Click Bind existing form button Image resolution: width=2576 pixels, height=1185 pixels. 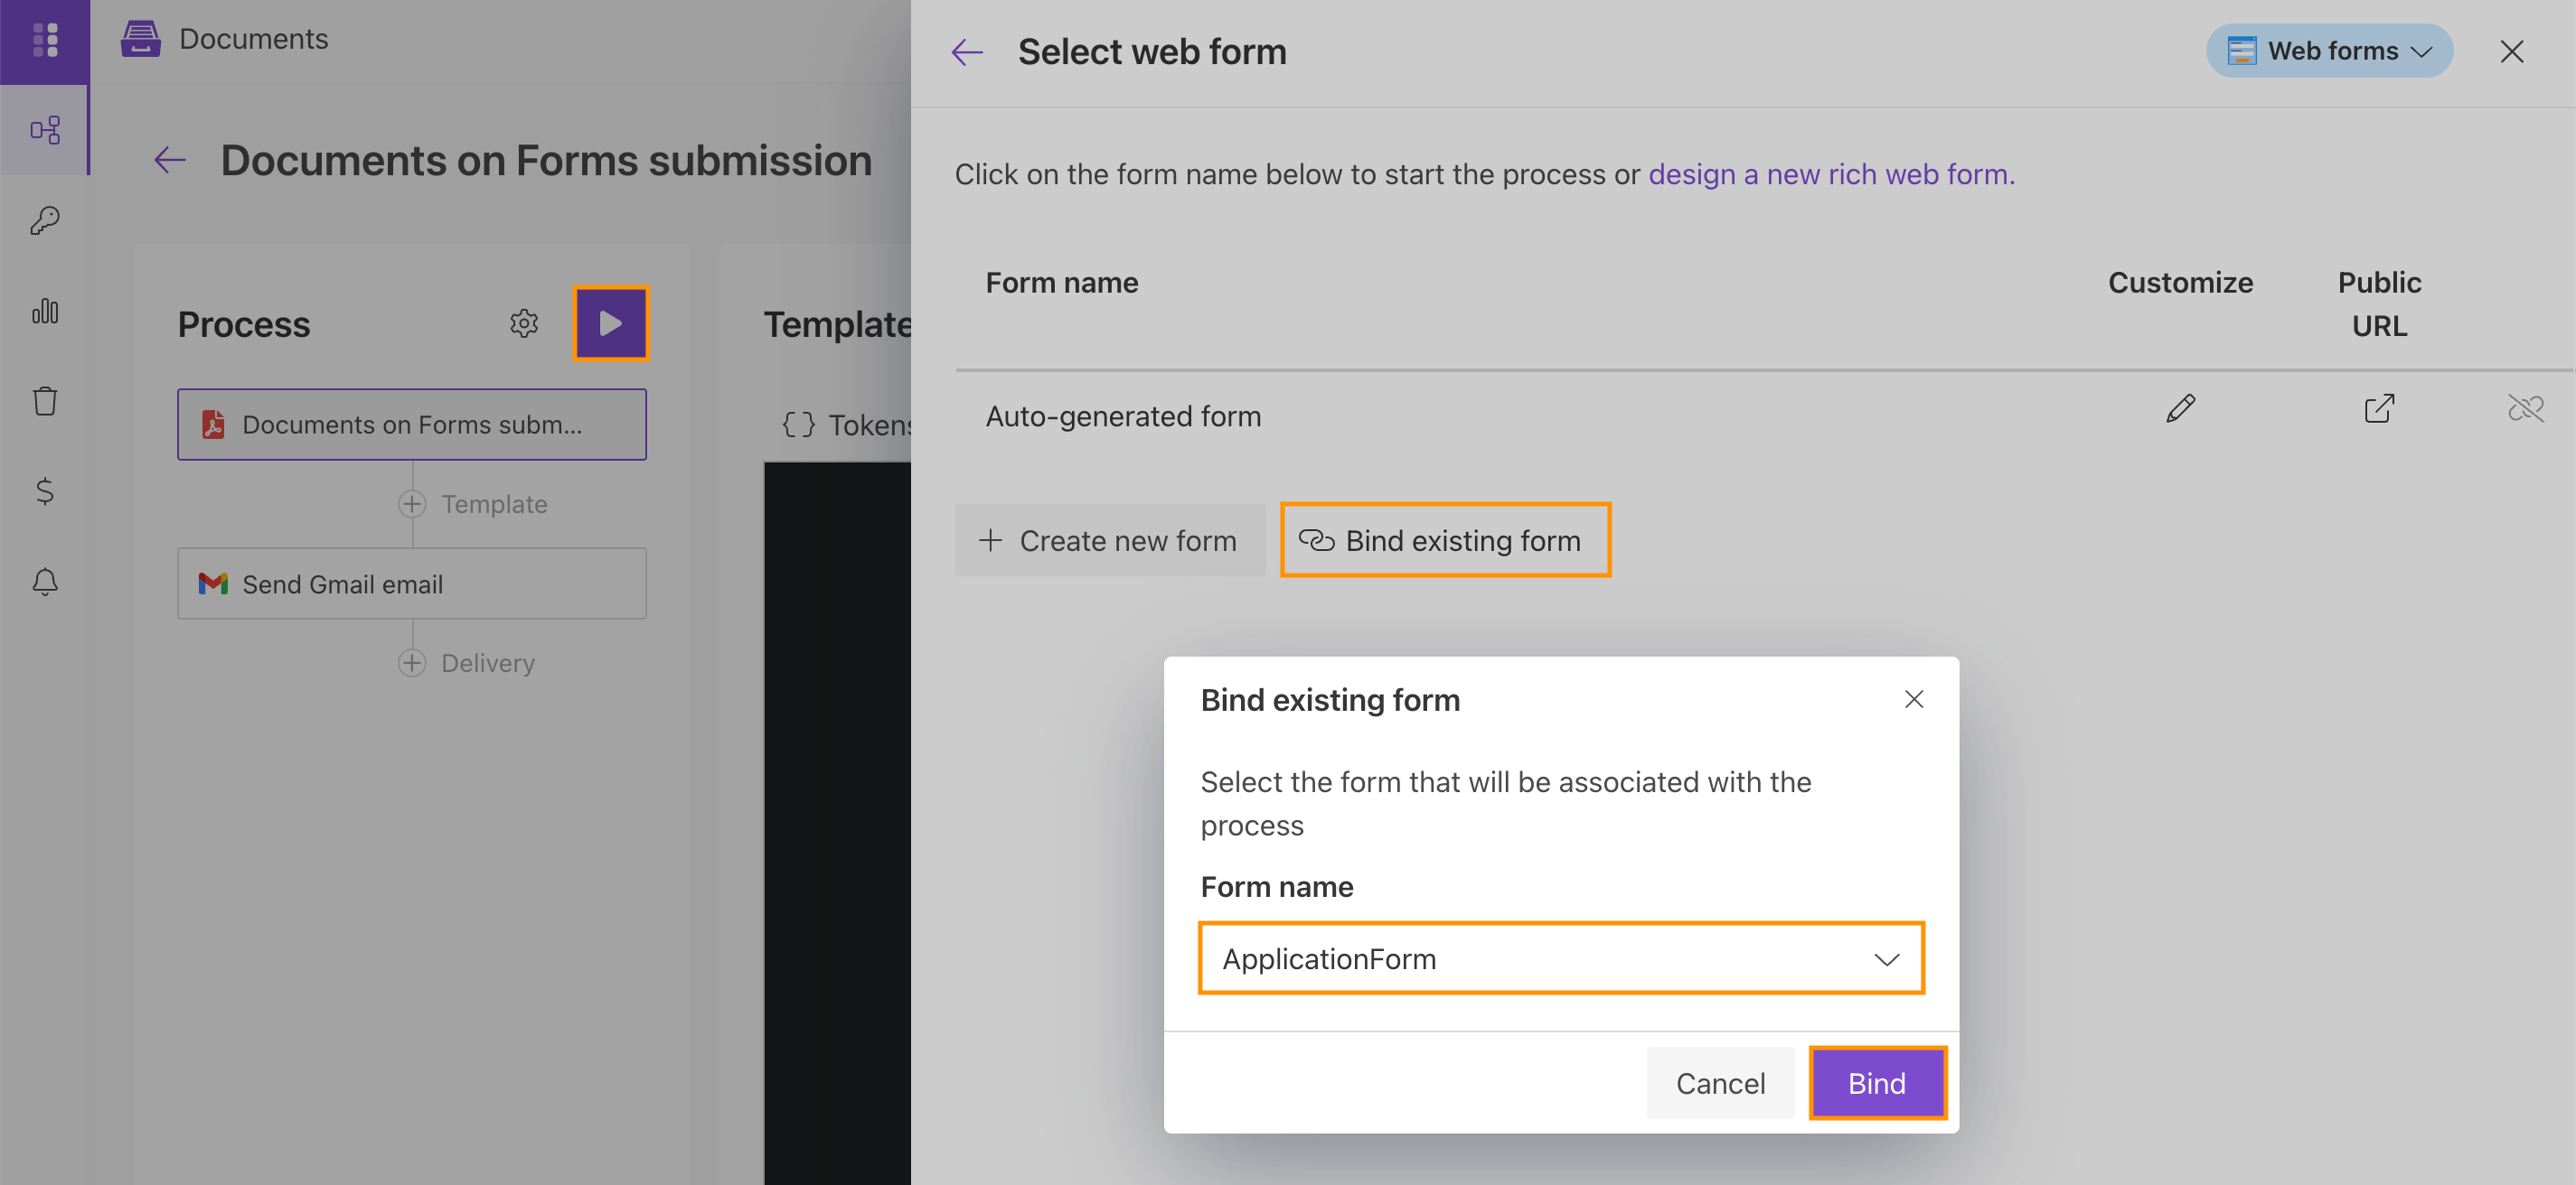point(1445,540)
